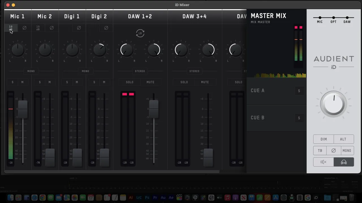Invert phase on the Digi 1 channel
This screenshot has width=362, height=203.
pos(79,28)
